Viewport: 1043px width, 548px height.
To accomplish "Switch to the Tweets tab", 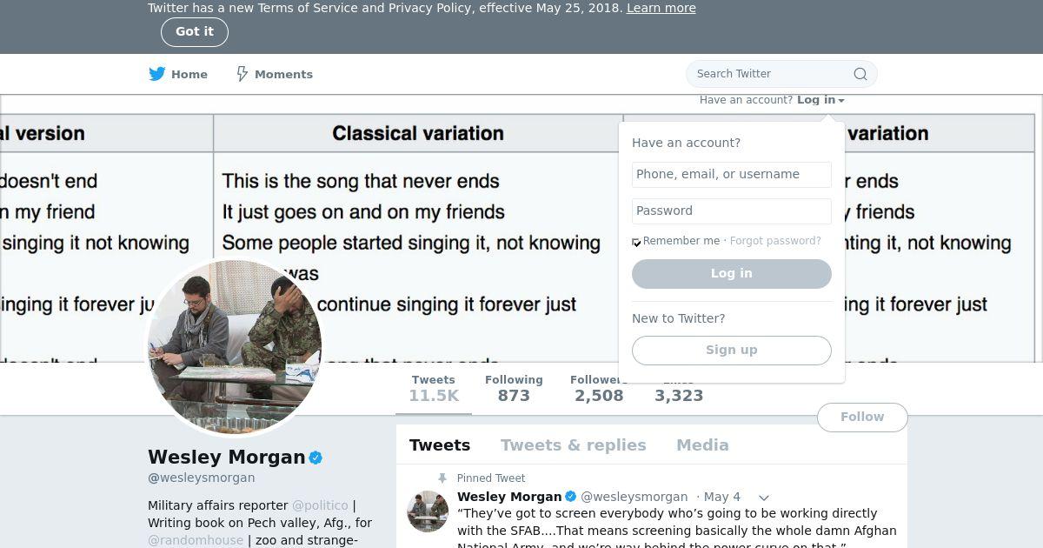I will pyautogui.click(x=440, y=445).
